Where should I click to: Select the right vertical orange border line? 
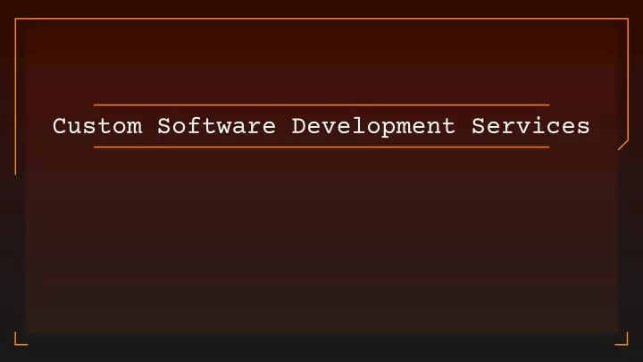click(628, 80)
